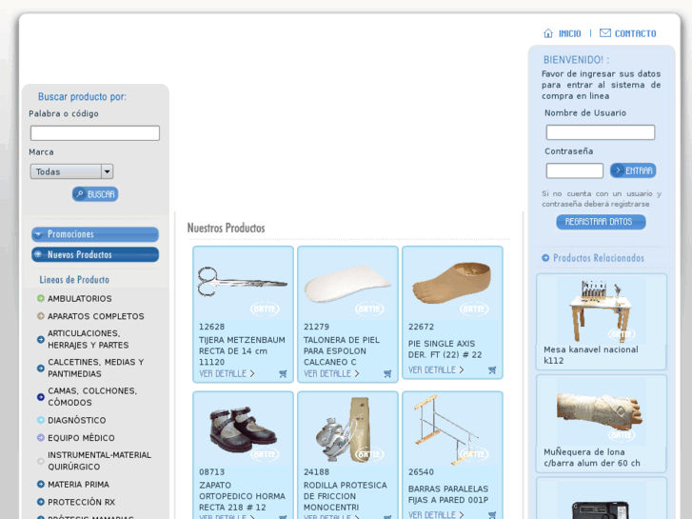The height and width of the screenshot is (519, 692).
Task: Open VER DETALLE for Pie Single Axis 22672
Action: (x=436, y=370)
